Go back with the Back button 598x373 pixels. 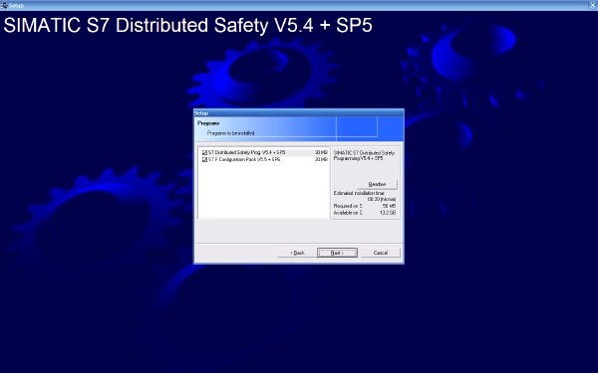(297, 253)
